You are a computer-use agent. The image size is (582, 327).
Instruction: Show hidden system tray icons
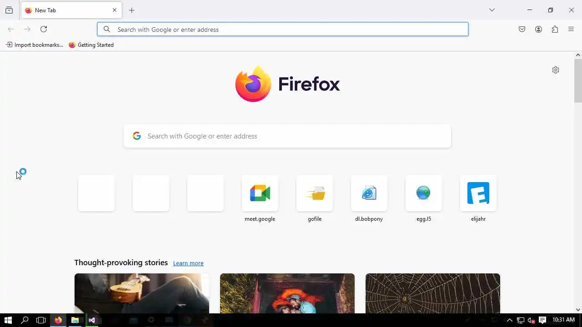click(x=509, y=320)
